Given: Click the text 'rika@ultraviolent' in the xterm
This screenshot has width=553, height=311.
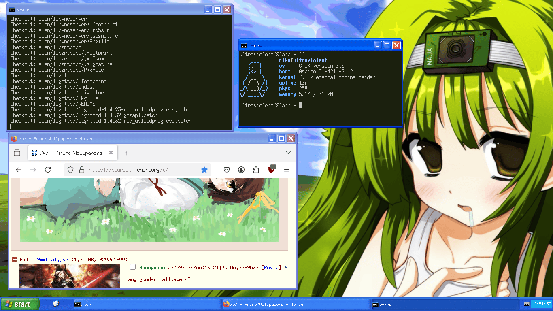Looking at the screenshot, I should pyautogui.click(x=303, y=60).
